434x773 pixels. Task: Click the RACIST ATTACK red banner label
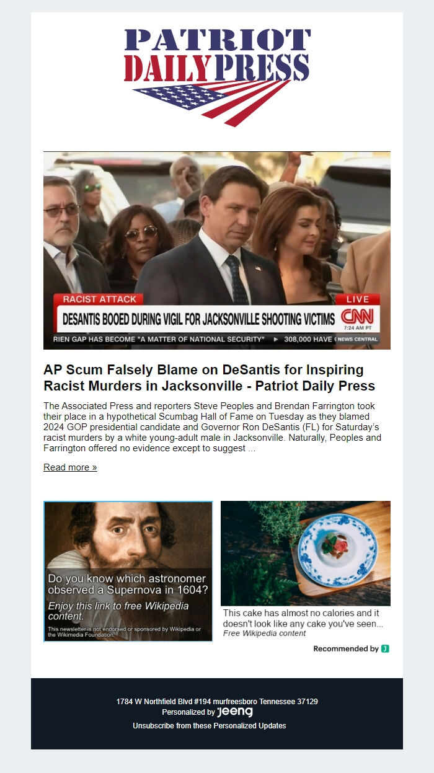tap(99, 299)
